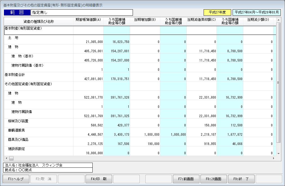Click the 当期減価償却額(C) column header
The height and width of the screenshot is (186, 285).
(201, 20)
